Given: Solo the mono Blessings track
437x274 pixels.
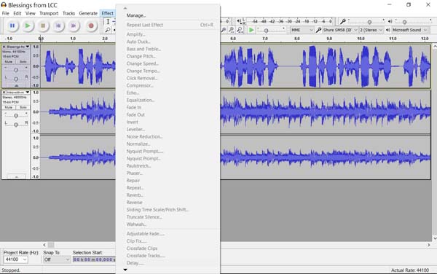Looking at the screenshot, I should pyautogui.click(x=23, y=62).
